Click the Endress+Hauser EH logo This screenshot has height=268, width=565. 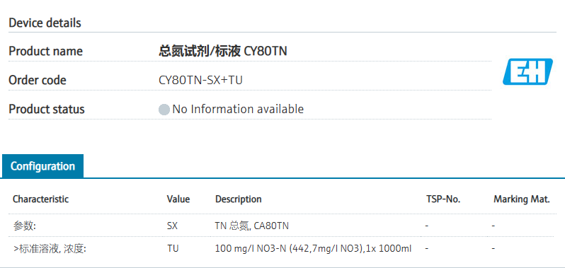(527, 72)
